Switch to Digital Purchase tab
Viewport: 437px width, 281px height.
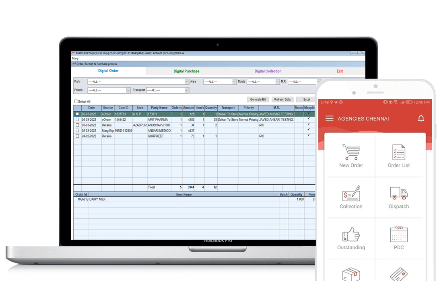point(186,71)
